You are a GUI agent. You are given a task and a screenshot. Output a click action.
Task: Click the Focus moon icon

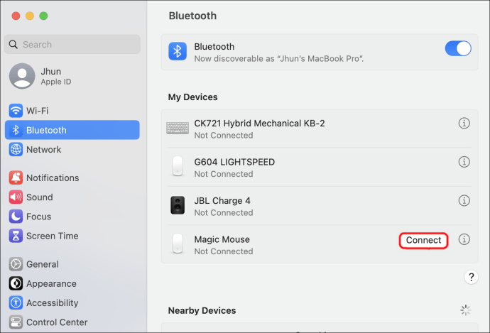point(16,217)
